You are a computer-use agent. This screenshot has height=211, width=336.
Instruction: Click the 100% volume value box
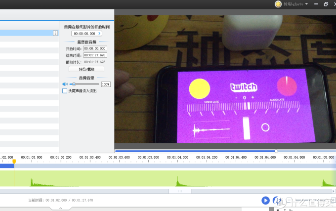[106, 84]
